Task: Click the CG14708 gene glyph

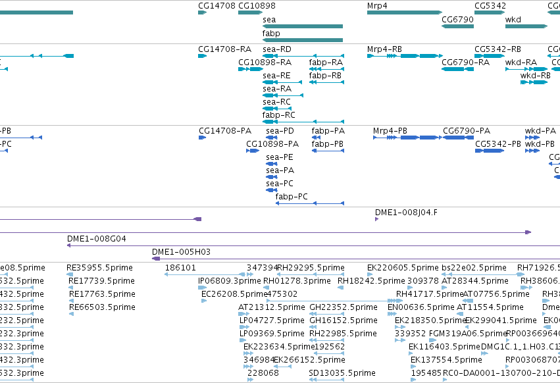Action: coord(203,13)
